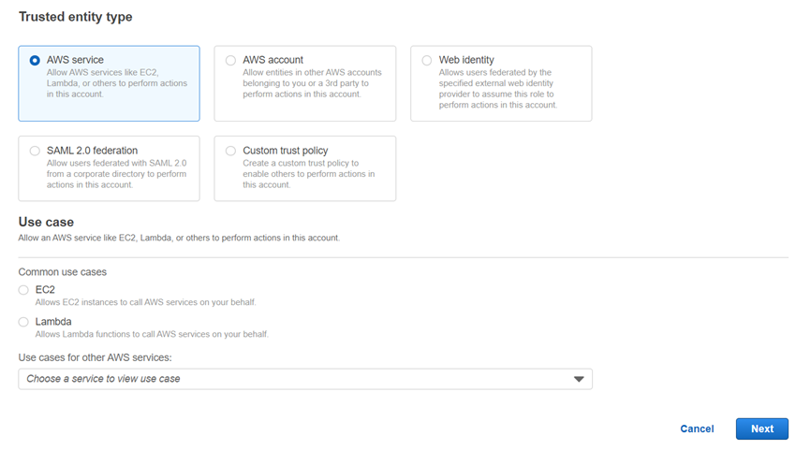Image resolution: width=796 pixels, height=450 pixels.
Task: Click the EC2 label text
Action: (x=45, y=290)
